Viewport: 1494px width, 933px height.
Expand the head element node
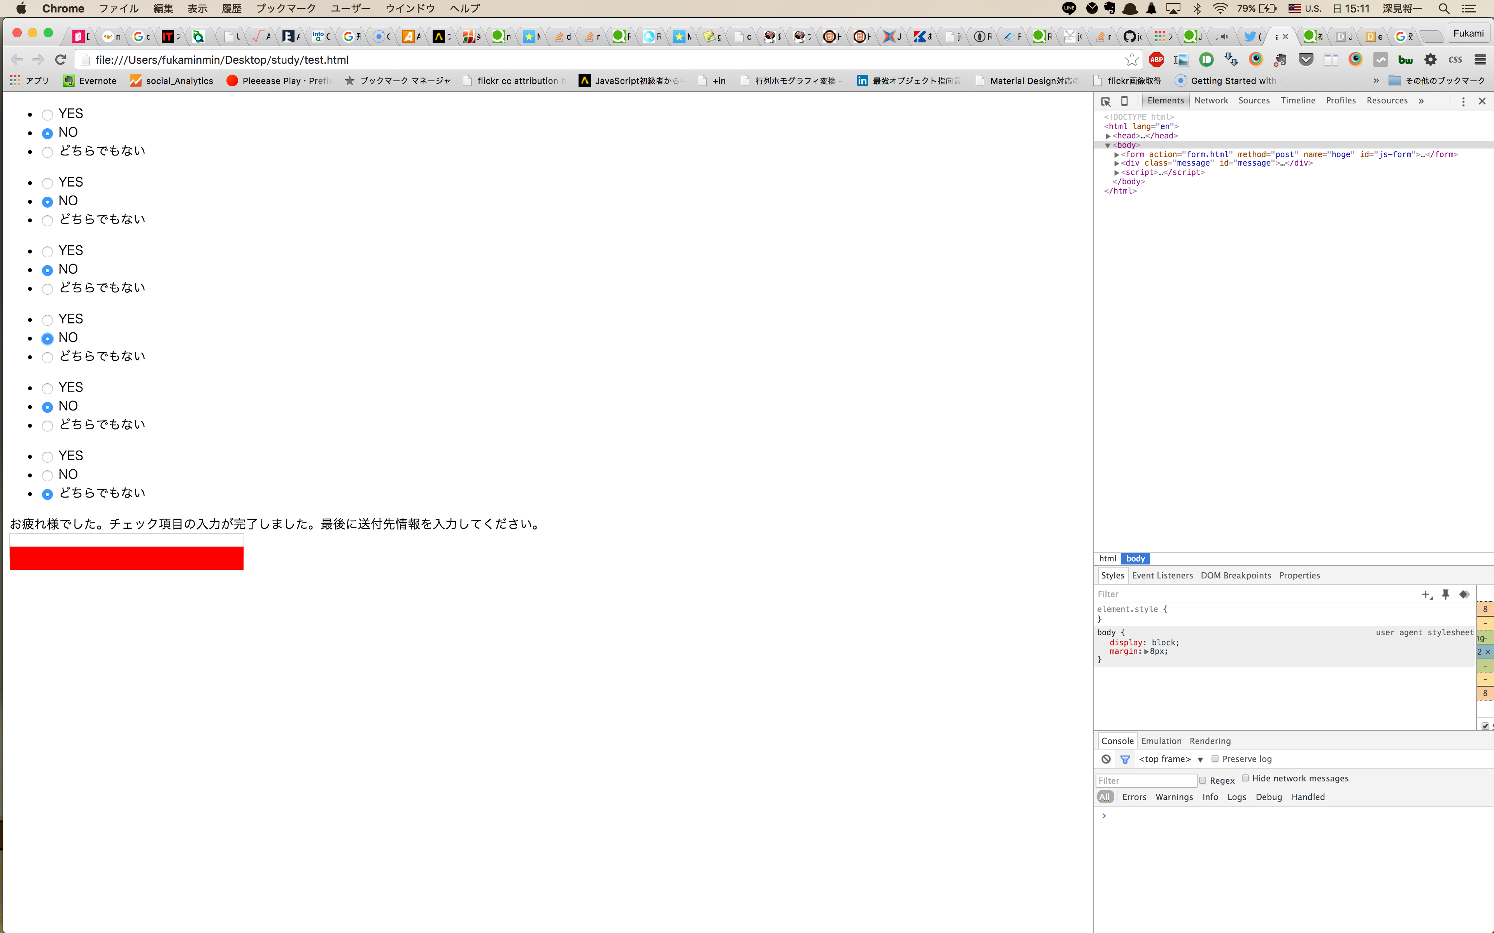1108,136
